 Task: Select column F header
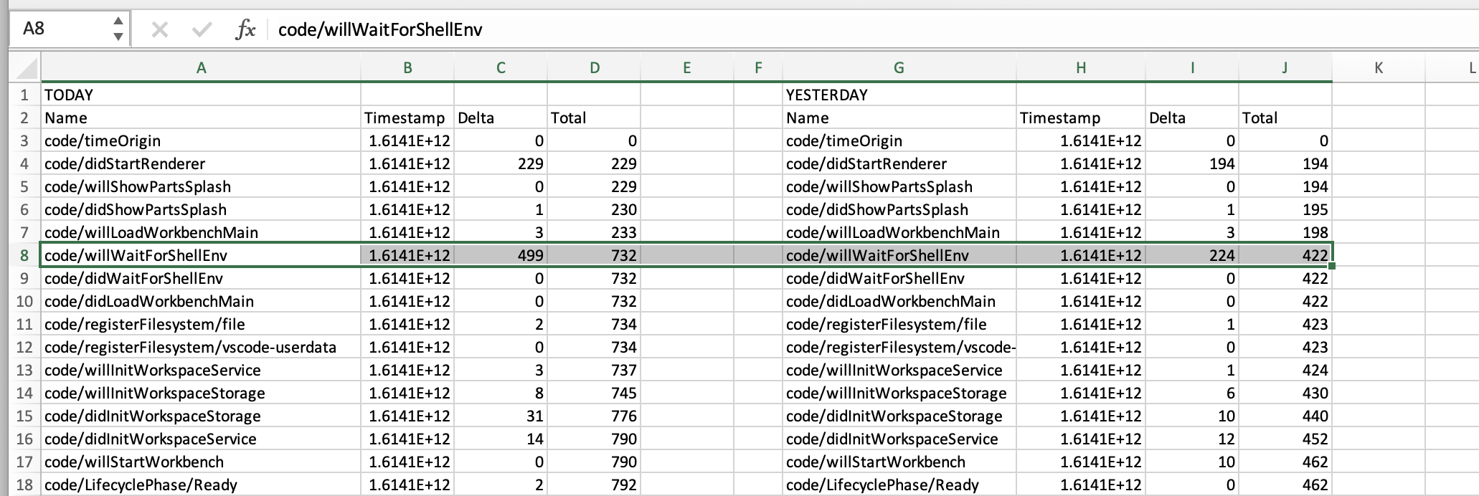(758, 68)
